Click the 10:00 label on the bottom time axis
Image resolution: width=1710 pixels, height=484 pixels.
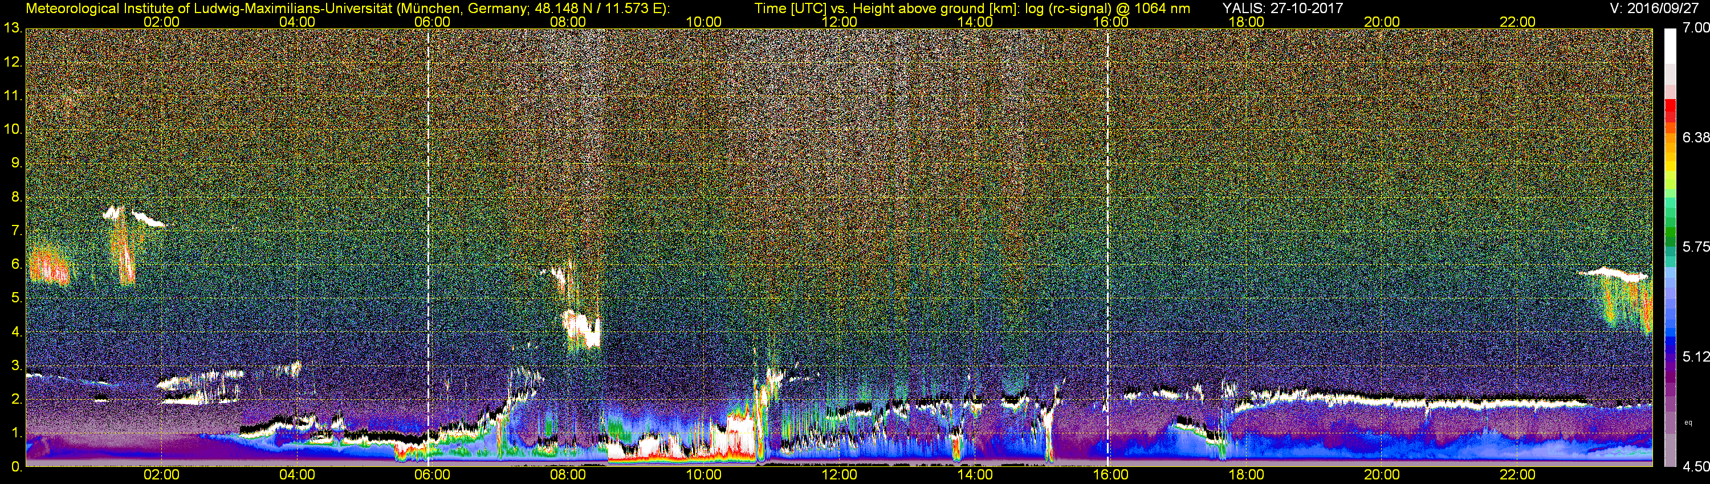coord(703,475)
